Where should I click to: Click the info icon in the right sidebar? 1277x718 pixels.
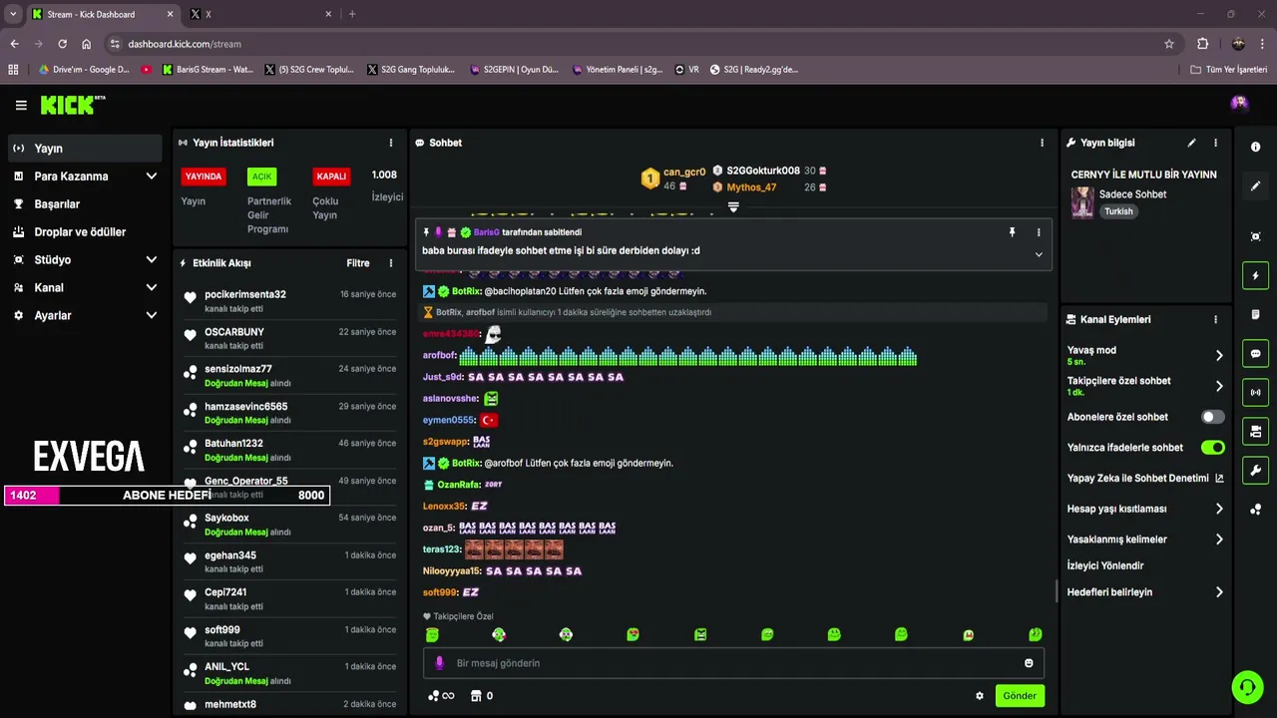tap(1255, 147)
